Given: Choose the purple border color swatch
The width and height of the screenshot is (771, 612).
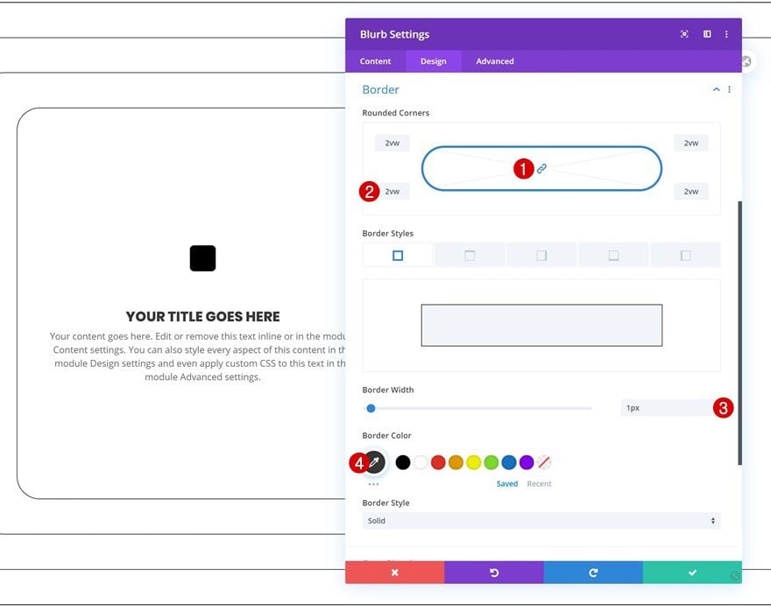Looking at the screenshot, I should [527, 462].
